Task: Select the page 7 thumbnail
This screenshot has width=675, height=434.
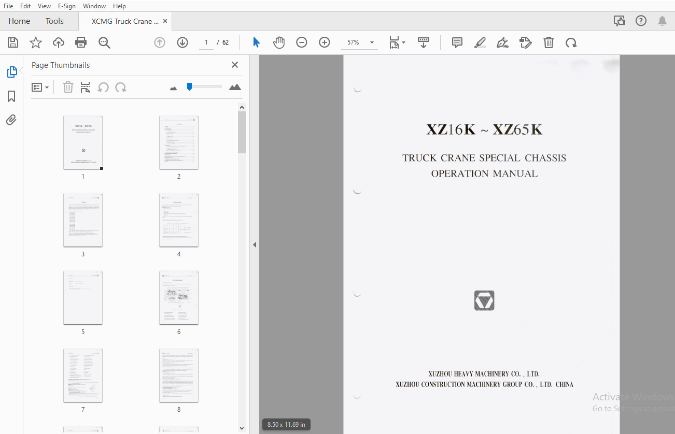Action: coord(83,375)
